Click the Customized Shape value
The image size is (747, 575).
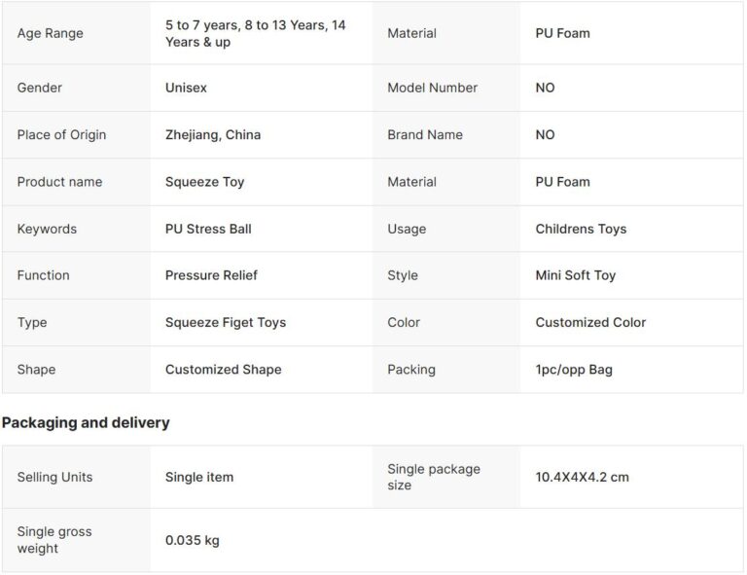coord(224,370)
